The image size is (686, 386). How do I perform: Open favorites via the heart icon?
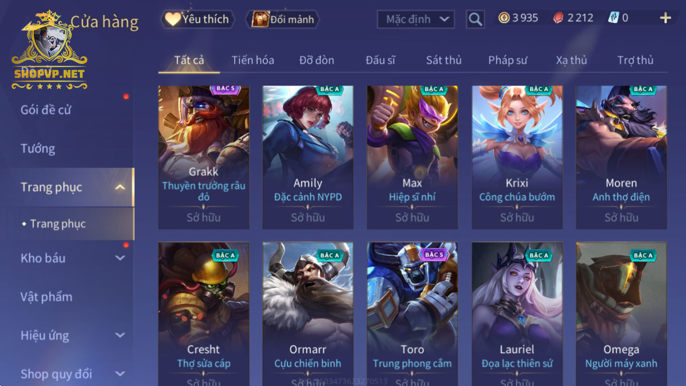[172, 19]
